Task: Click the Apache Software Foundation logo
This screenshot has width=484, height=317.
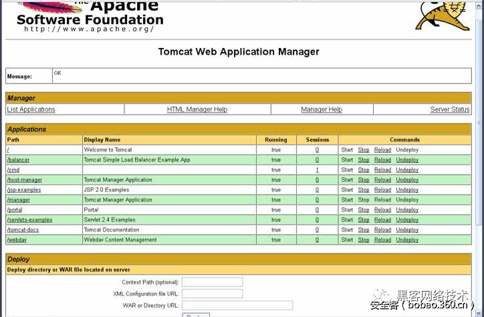Action: (x=90, y=16)
